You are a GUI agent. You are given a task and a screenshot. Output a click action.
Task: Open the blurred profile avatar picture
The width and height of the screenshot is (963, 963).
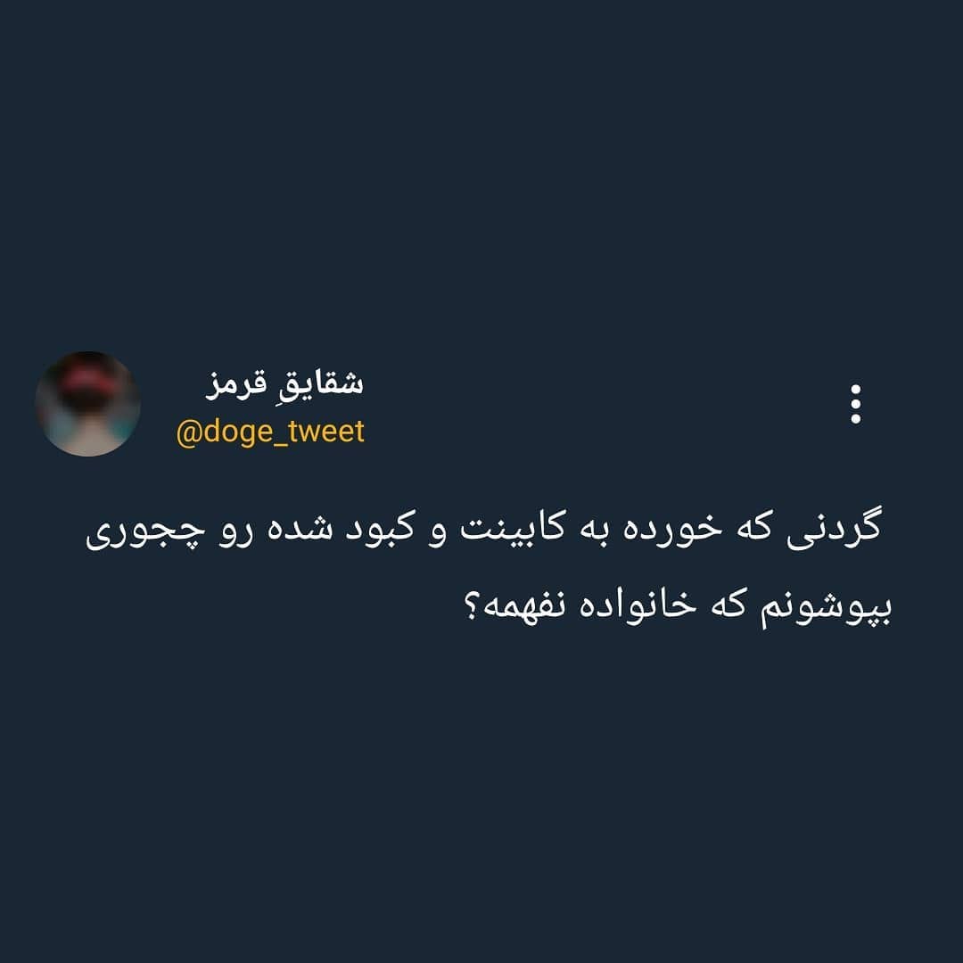[87, 404]
